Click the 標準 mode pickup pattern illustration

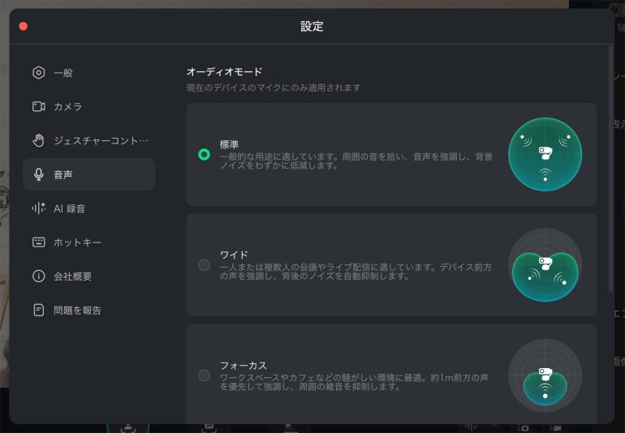click(x=545, y=154)
